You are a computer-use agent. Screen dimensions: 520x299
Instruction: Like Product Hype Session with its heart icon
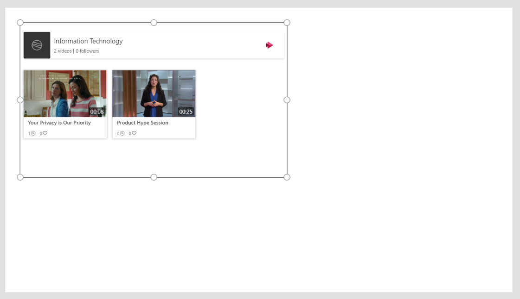point(134,133)
